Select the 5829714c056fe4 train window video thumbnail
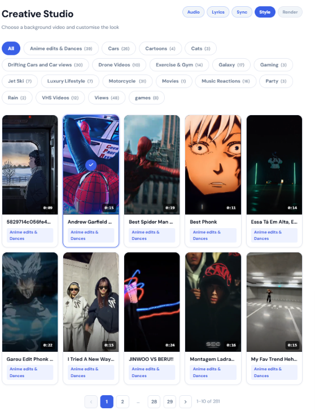This screenshot has height=411, width=315. pos(30,165)
